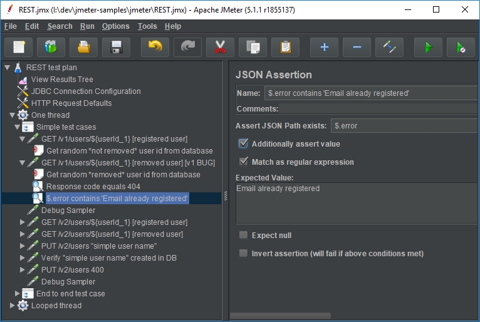Open the Help menu
The width and height of the screenshot is (480, 322).
(173, 26)
